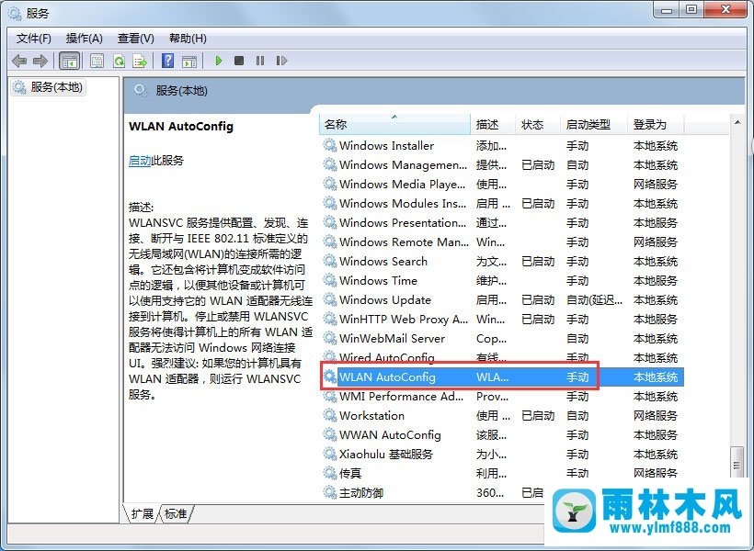
Task: Select the Windows Installer service
Action: coord(501,146)
